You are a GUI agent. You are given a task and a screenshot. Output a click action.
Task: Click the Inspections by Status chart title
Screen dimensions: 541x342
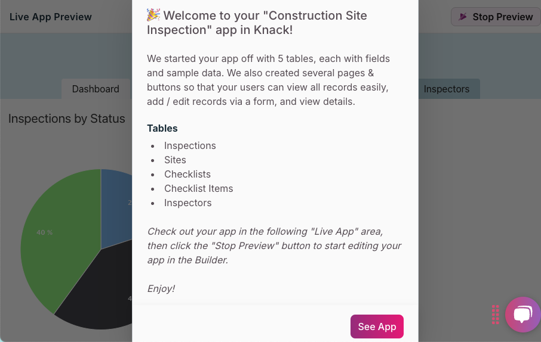67,119
